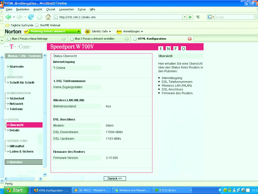This screenshot has width=258, height=194.
Task: Close the Neue Beiträge tab
Action: coord(64,39)
